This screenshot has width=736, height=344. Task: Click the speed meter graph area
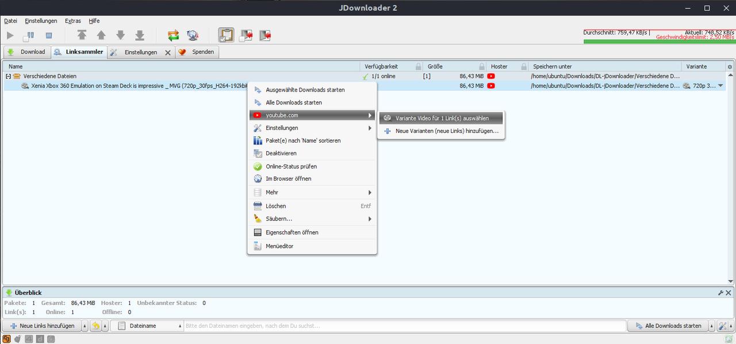click(x=659, y=35)
